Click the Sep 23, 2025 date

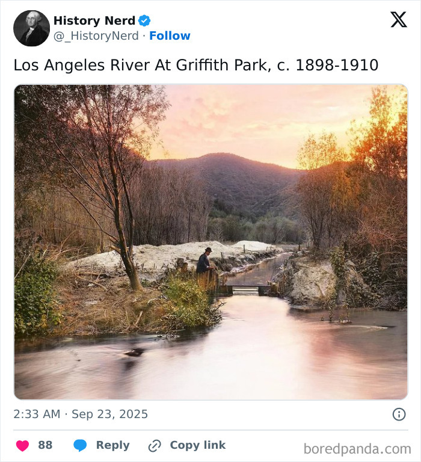[110, 414]
